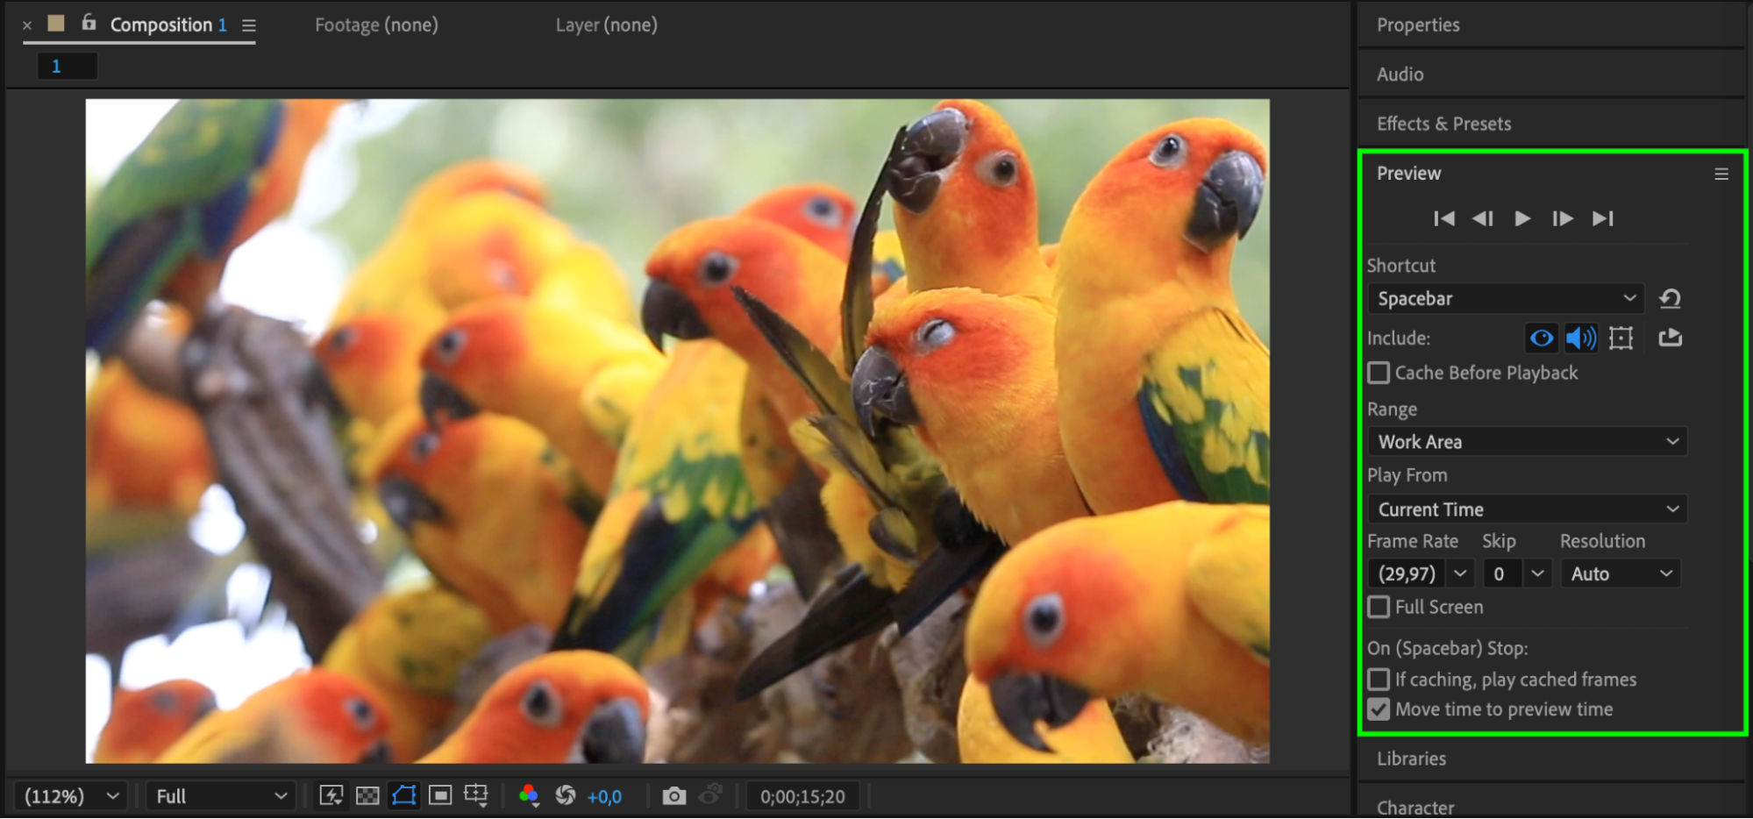Expand the Play From Current Time dropdown
Viewport: 1753px width, 819px height.
[x=1527, y=509]
